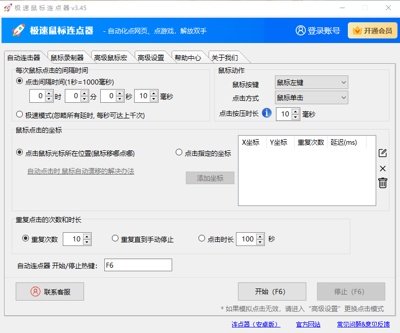The width and height of the screenshot is (400, 333).
Task: Click the user icon for 登录账号
Action: click(x=301, y=30)
